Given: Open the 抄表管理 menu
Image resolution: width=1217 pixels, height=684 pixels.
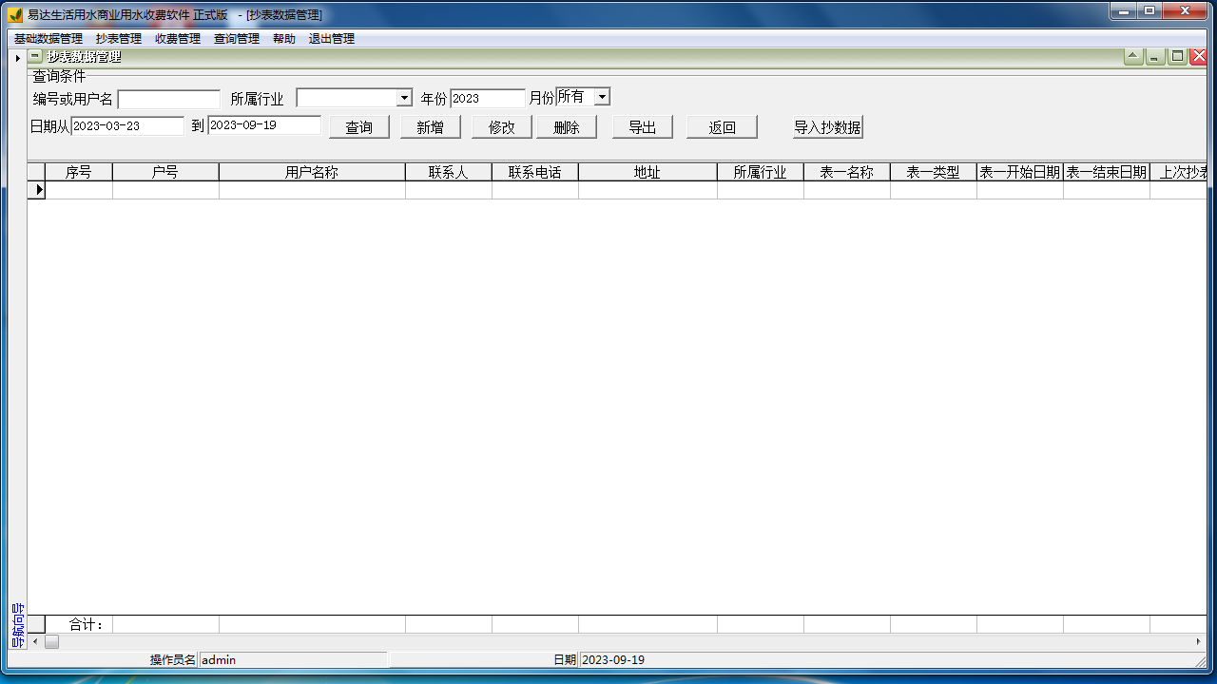Looking at the screenshot, I should pos(118,39).
